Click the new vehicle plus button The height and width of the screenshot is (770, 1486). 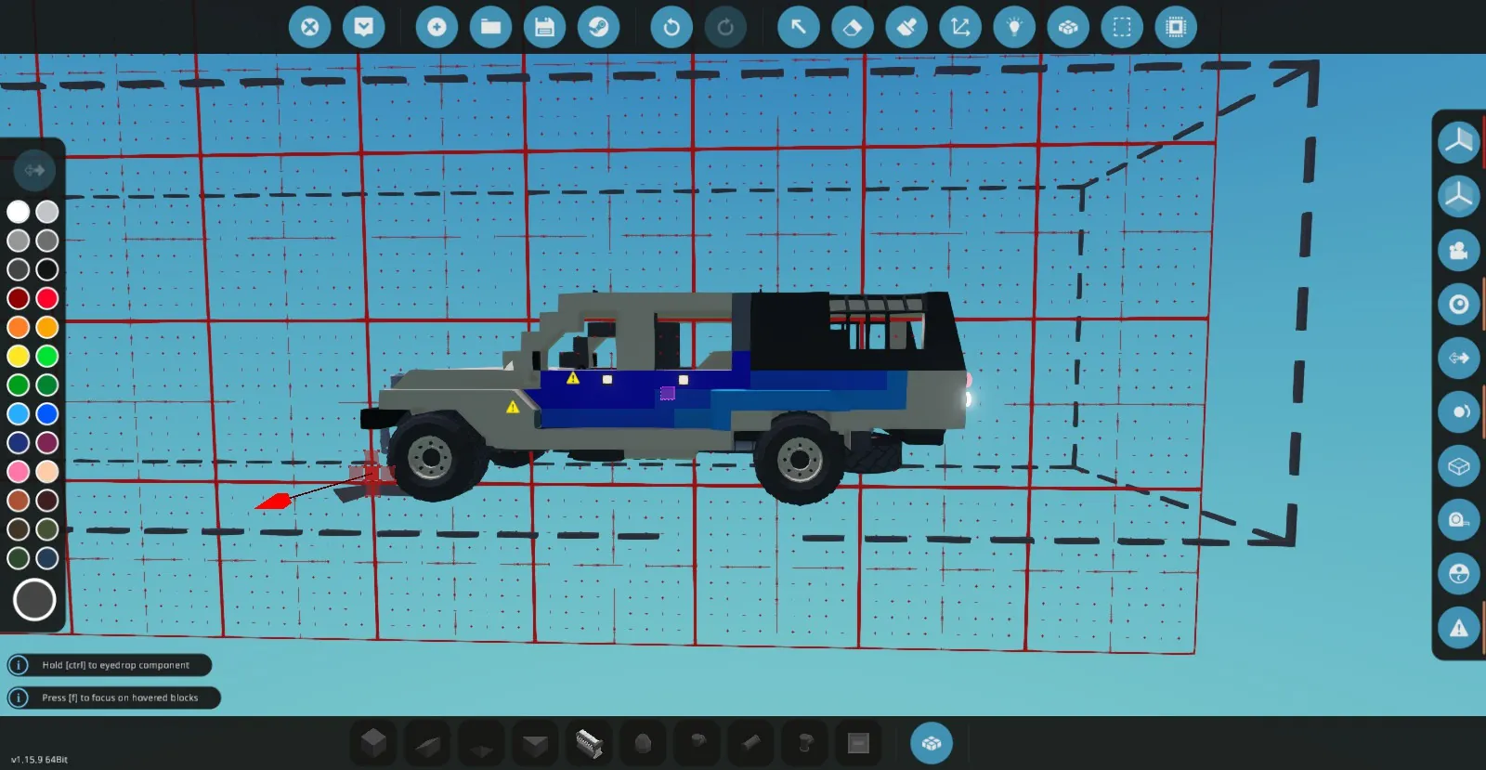tap(437, 27)
